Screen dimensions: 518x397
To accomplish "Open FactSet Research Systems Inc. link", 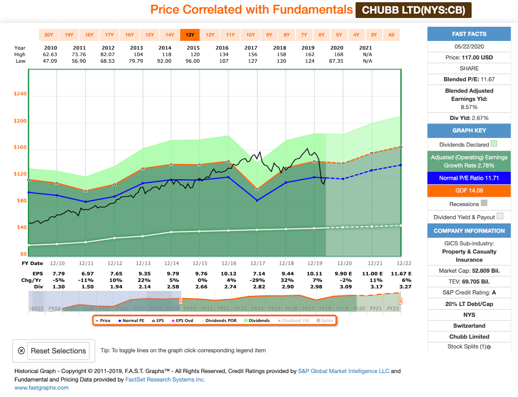I will coord(165,380).
